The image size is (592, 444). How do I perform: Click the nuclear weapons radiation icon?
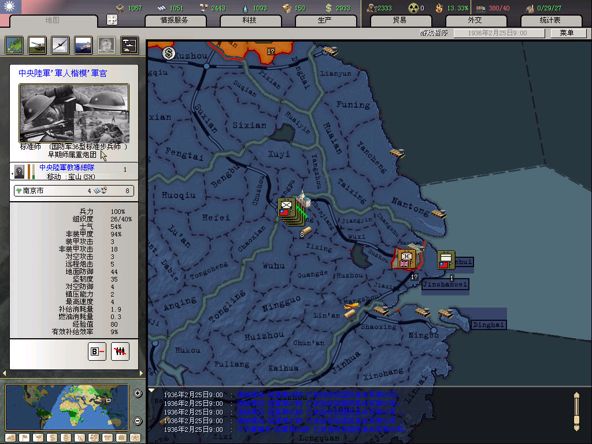click(414, 8)
